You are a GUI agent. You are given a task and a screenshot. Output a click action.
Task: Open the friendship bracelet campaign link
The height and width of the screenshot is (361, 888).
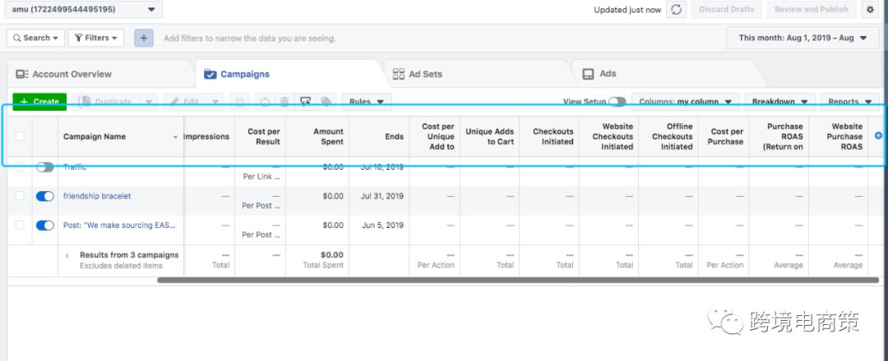pos(97,196)
